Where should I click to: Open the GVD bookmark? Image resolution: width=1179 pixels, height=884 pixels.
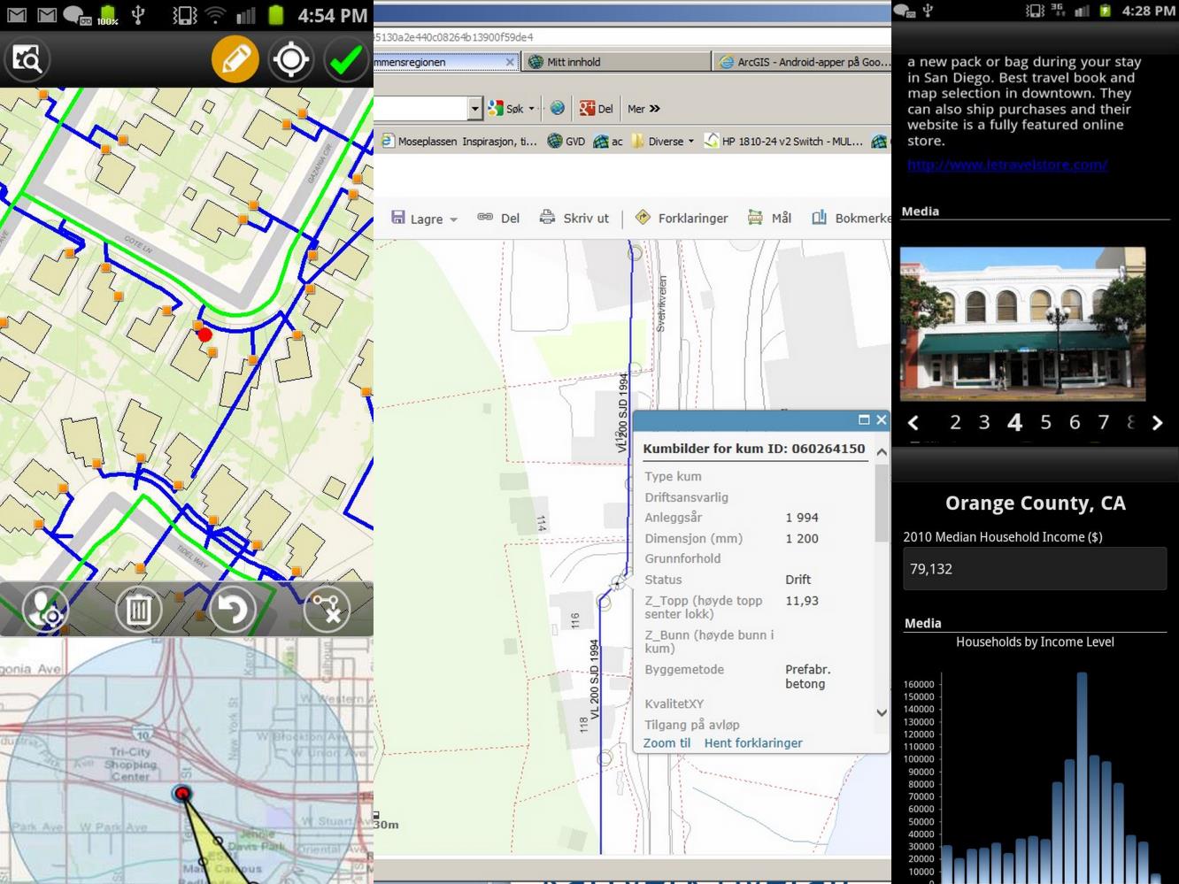coord(566,141)
